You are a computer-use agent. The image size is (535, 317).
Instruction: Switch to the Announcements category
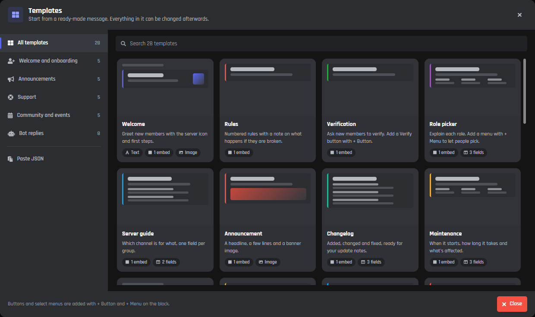pyautogui.click(x=54, y=79)
